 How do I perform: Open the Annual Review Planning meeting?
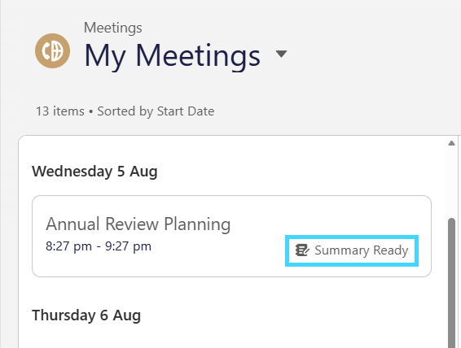tap(138, 224)
